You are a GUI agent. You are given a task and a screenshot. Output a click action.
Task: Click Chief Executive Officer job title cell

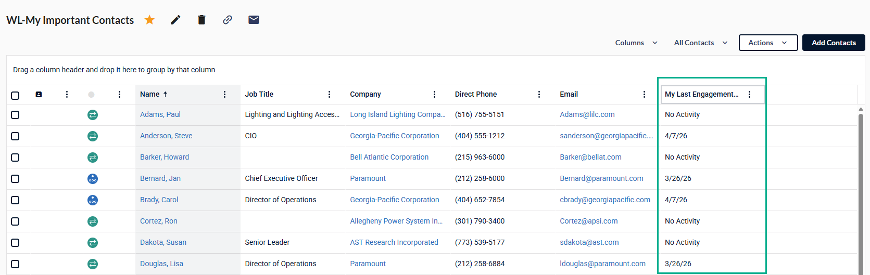tap(281, 178)
